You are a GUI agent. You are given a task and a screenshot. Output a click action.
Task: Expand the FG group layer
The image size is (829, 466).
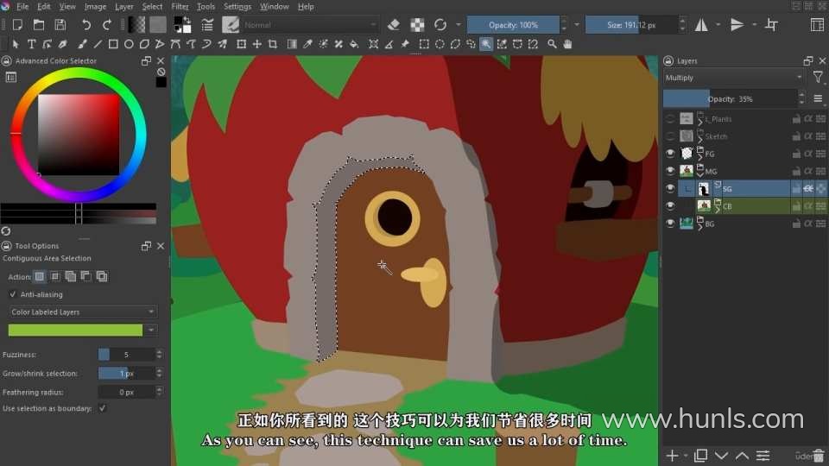click(x=700, y=158)
